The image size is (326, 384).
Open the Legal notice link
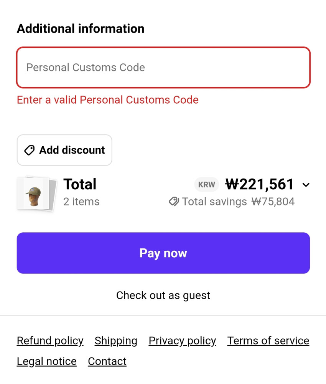coord(46,361)
